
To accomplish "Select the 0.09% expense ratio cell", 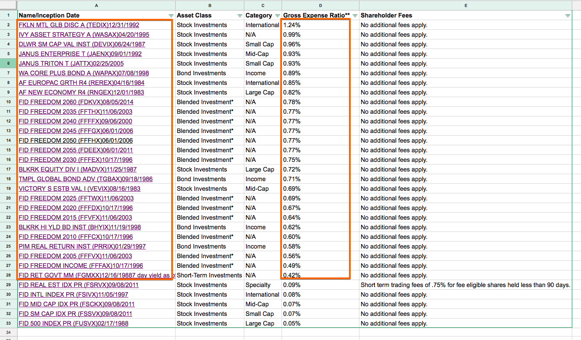I will pos(320,285).
